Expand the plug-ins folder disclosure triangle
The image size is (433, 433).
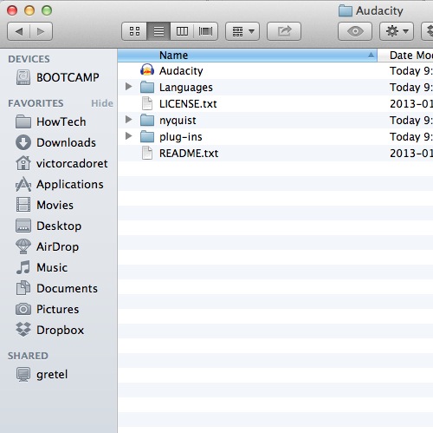[128, 136]
